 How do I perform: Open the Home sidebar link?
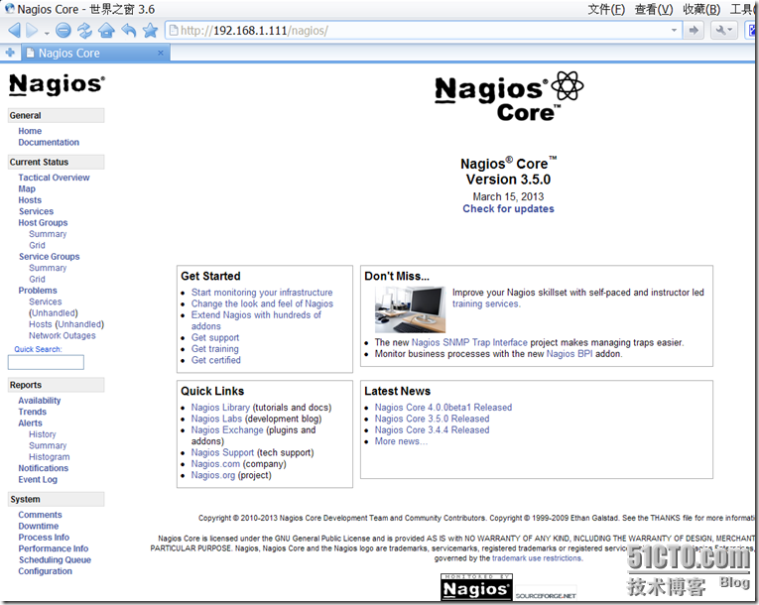click(30, 131)
